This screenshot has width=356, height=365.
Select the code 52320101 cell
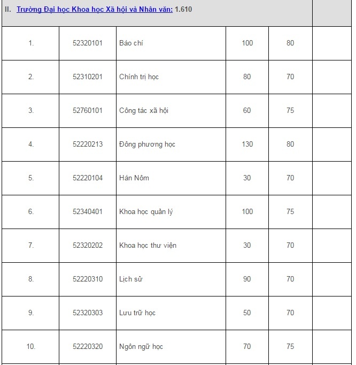(87, 43)
